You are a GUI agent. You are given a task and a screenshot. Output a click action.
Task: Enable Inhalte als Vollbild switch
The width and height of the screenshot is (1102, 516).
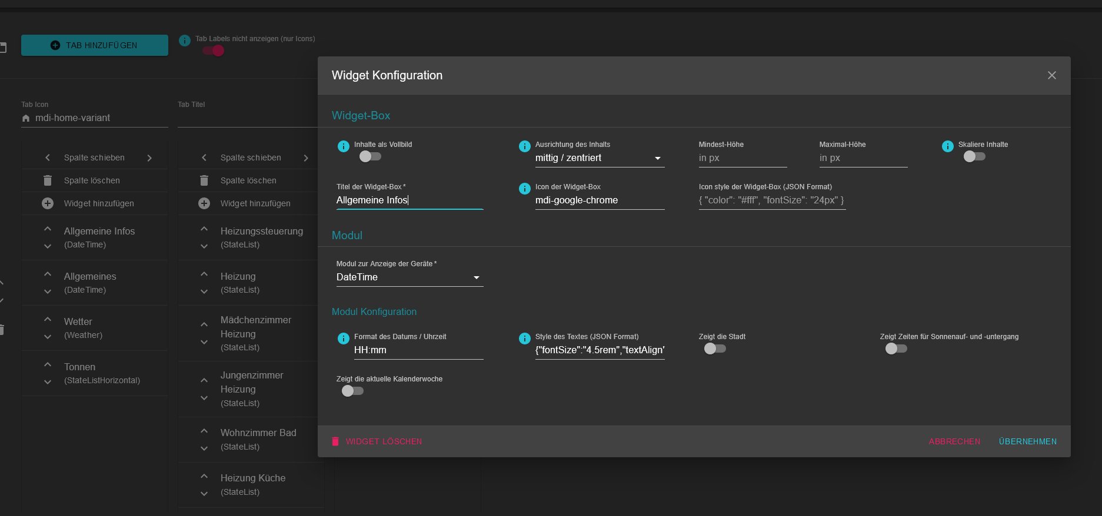[370, 156]
